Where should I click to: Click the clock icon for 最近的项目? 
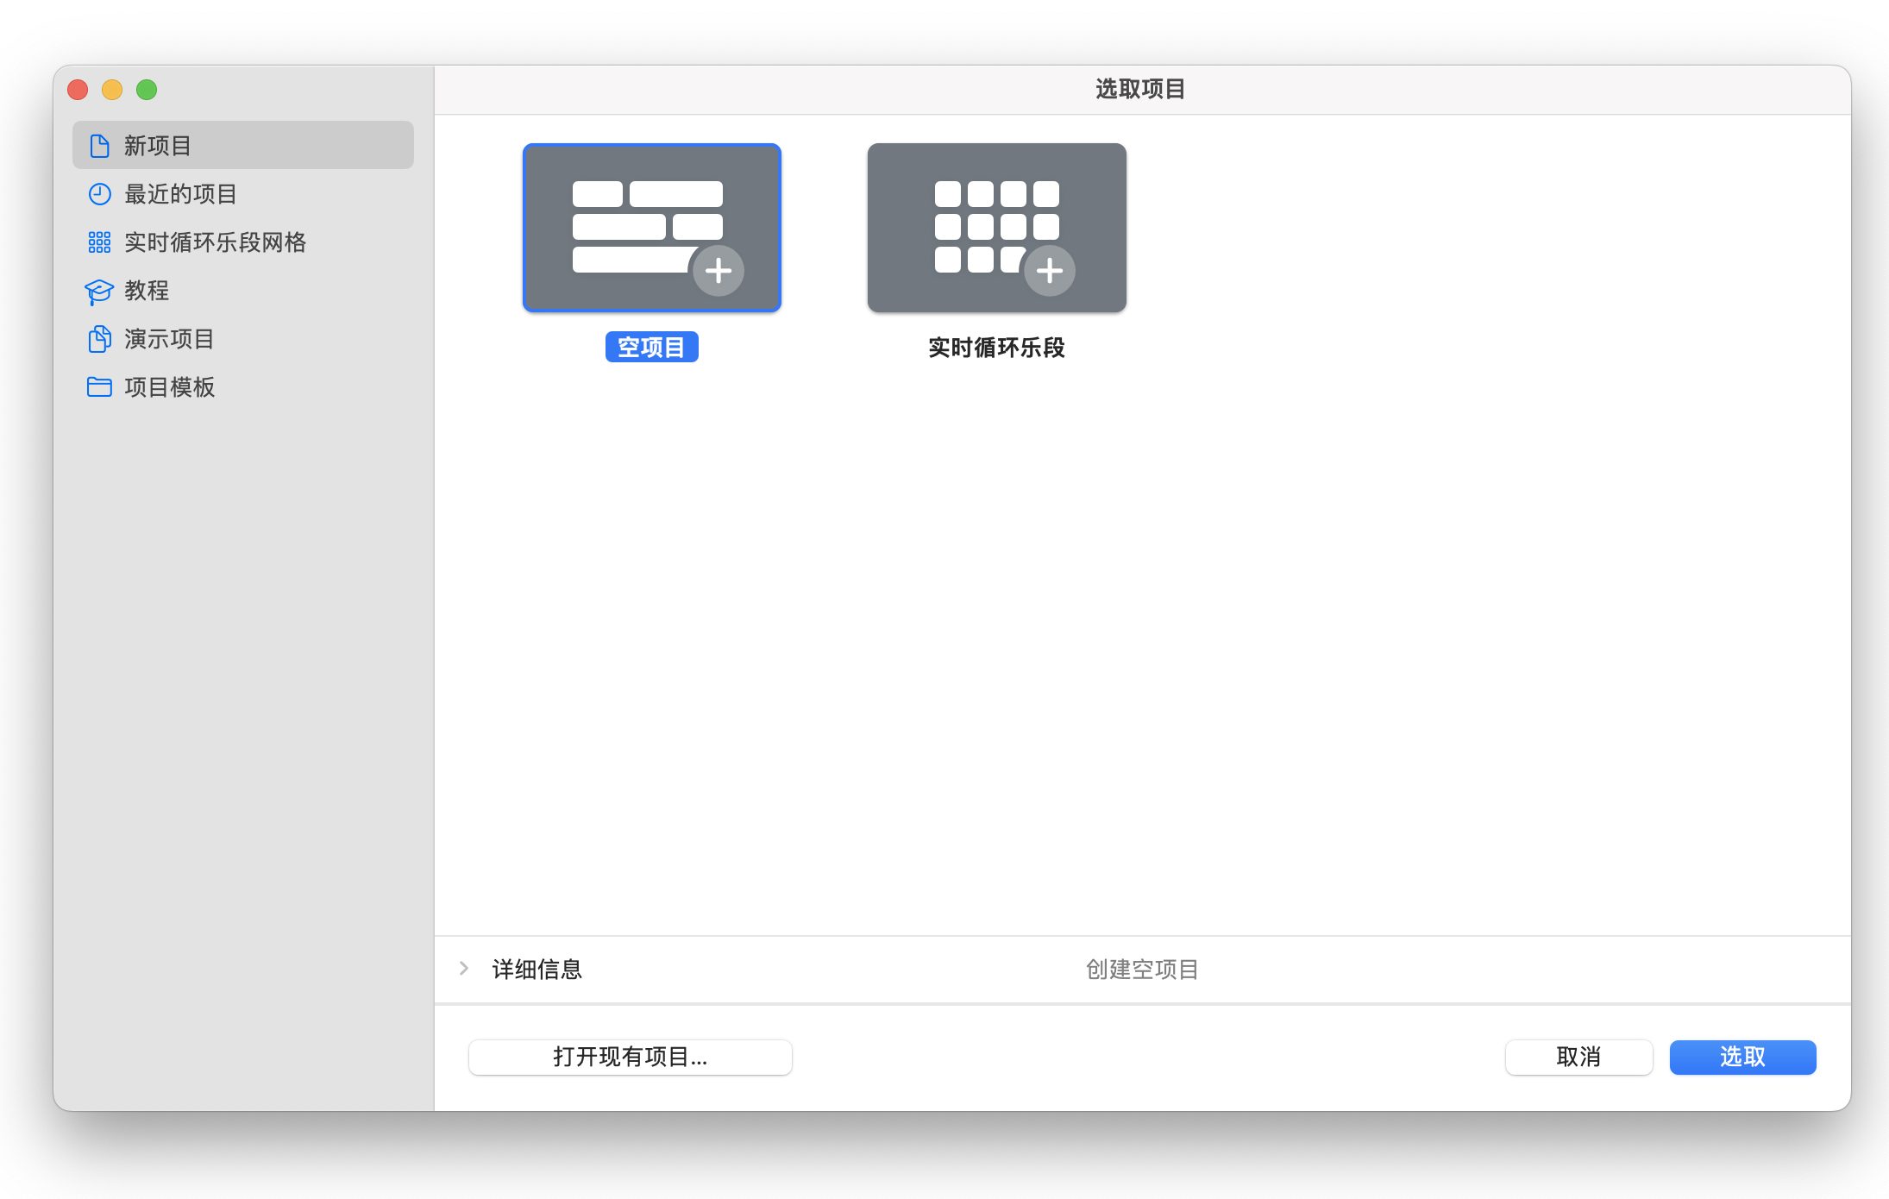(x=99, y=194)
